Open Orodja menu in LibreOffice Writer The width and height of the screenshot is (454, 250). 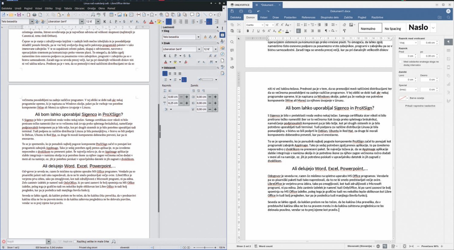92,8
